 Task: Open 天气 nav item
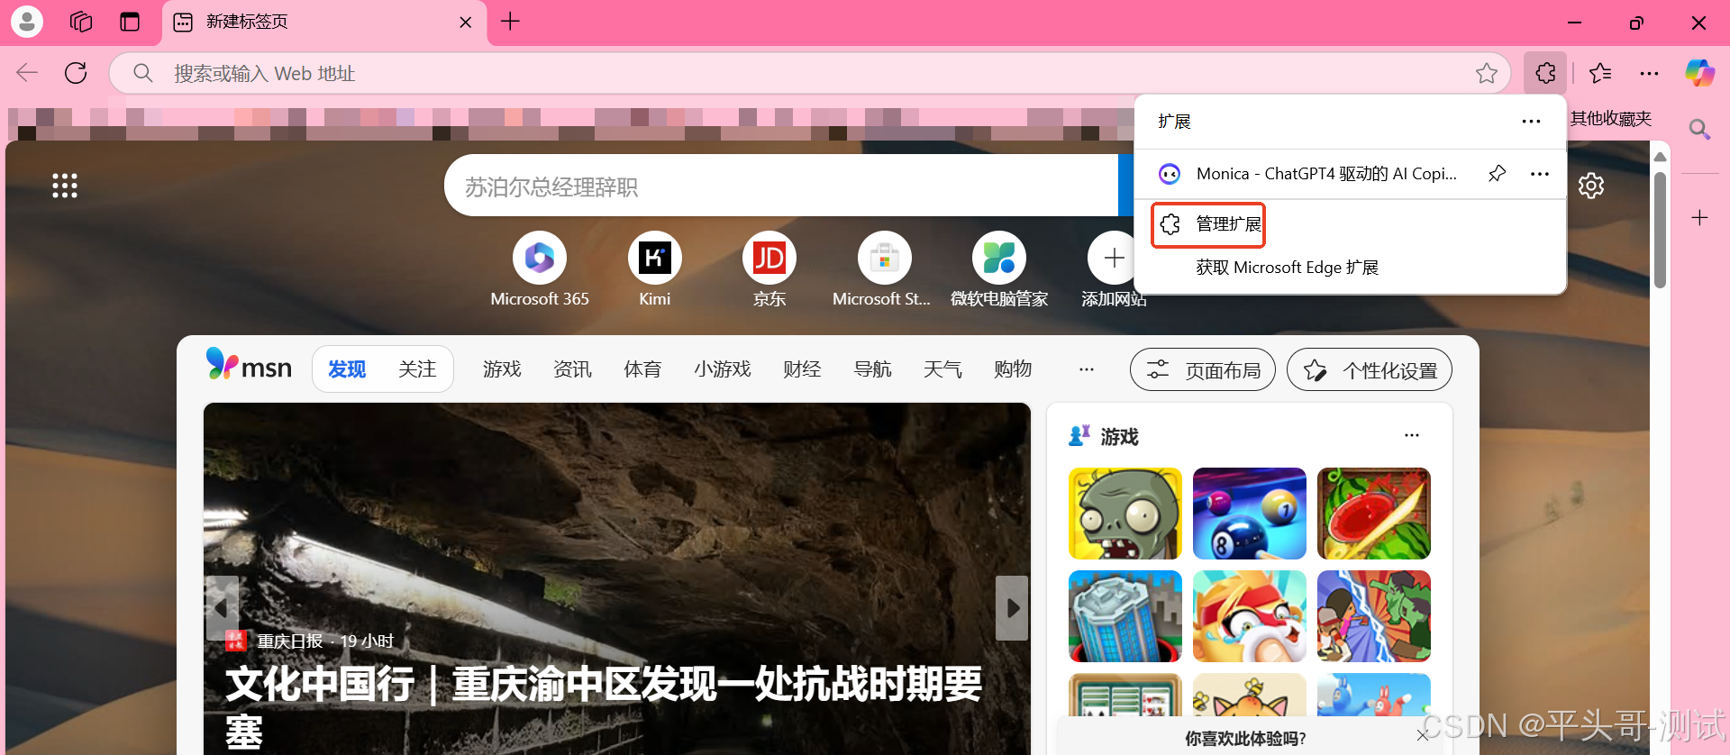[942, 369]
